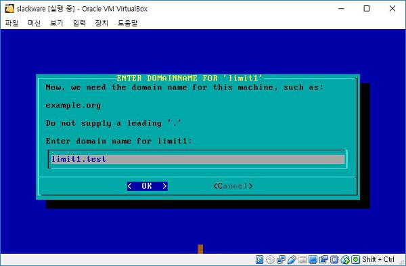The image size is (406, 266).
Task: Click the display settings status icon
Action: (313, 259)
